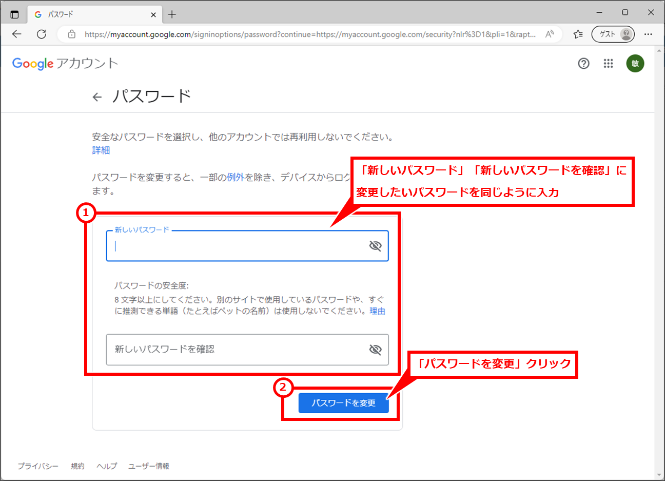Click the パスワードを変更 button
The height and width of the screenshot is (481, 665).
pyautogui.click(x=344, y=403)
